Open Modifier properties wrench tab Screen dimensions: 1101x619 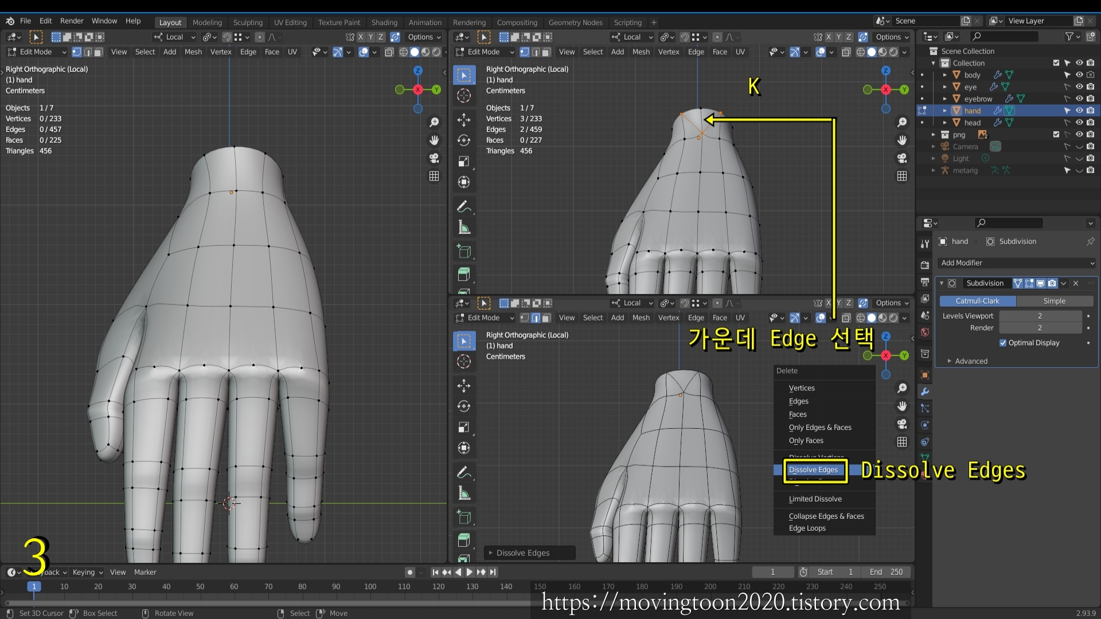[x=924, y=392]
